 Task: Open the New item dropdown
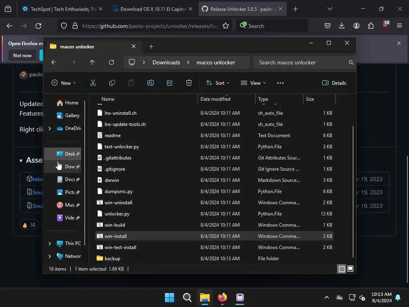64,83
